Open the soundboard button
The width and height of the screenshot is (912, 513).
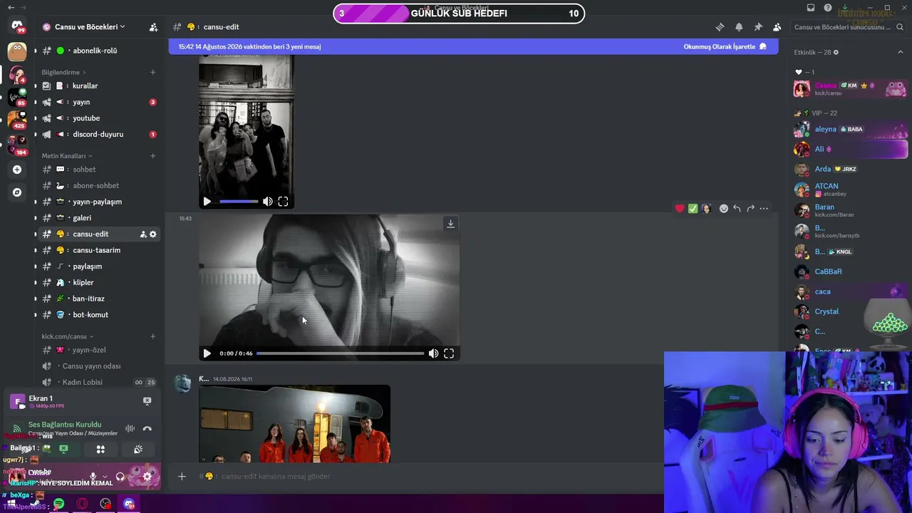[138, 449]
